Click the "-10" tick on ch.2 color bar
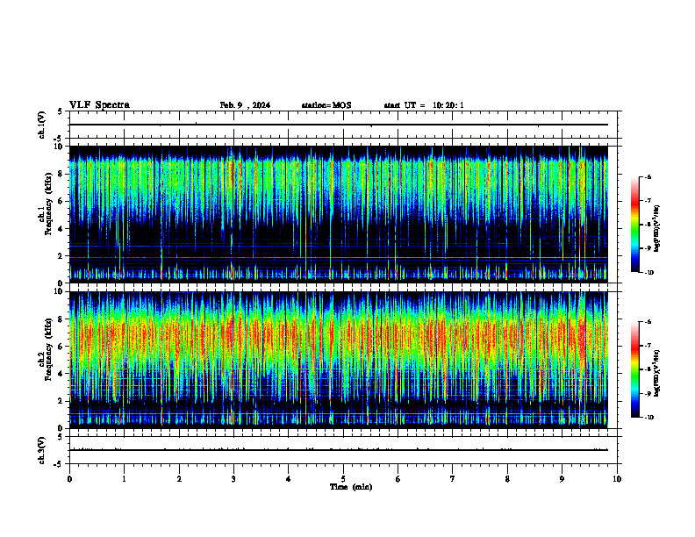The height and width of the screenshot is (537, 695). pyautogui.click(x=649, y=418)
